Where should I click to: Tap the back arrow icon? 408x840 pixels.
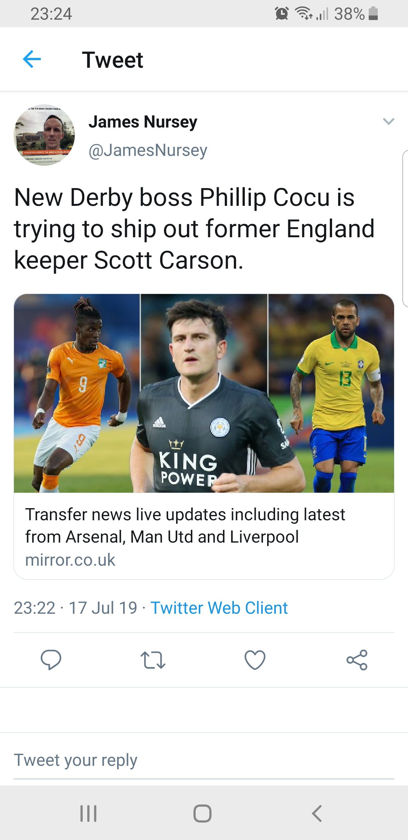point(32,59)
